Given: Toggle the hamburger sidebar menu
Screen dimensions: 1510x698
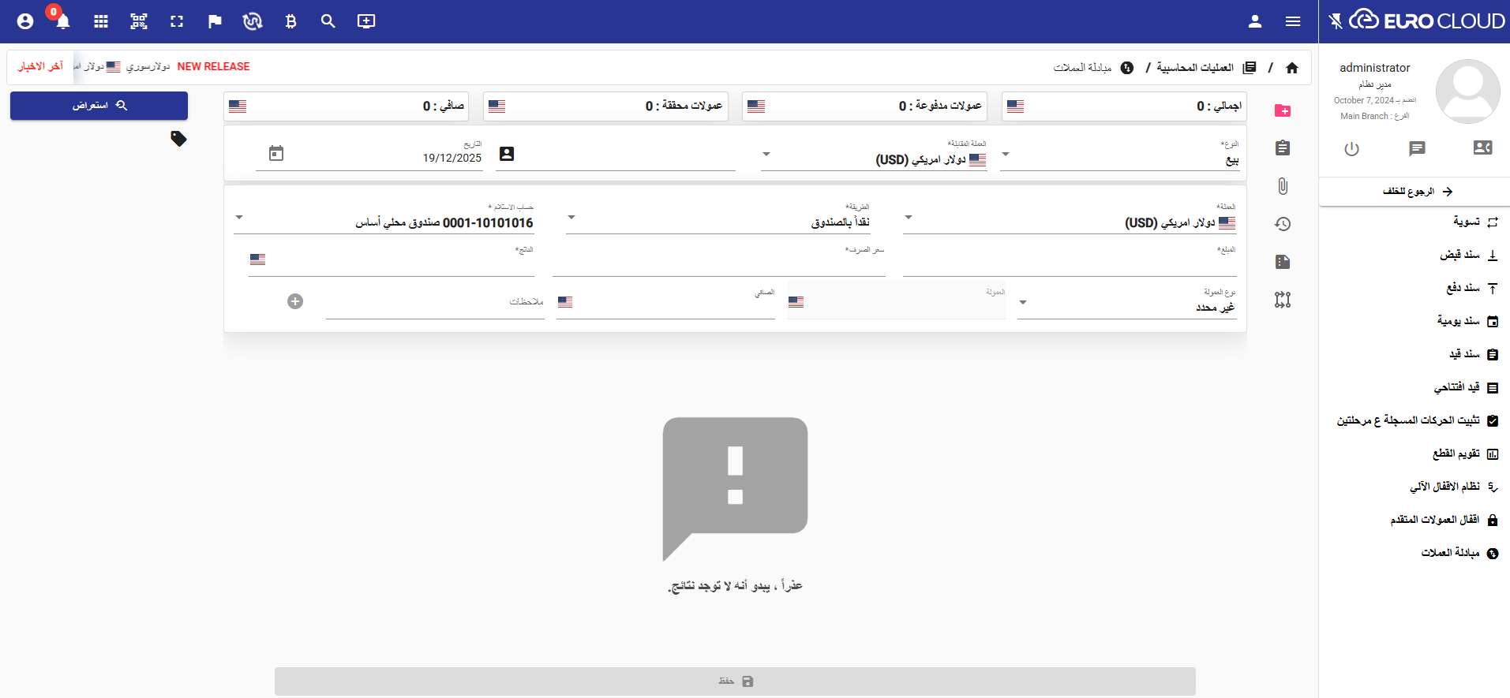Looking at the screenshot, I should [1293, 21].
